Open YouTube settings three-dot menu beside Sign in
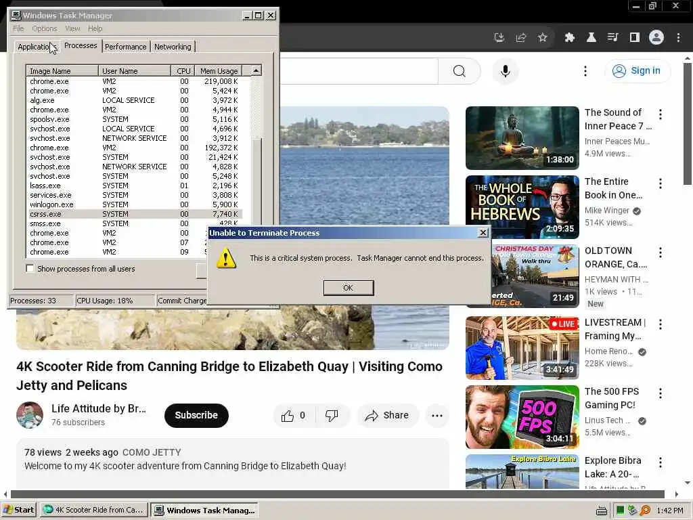The height and width of the screenshot is (520, 693). tap(585, 71)
